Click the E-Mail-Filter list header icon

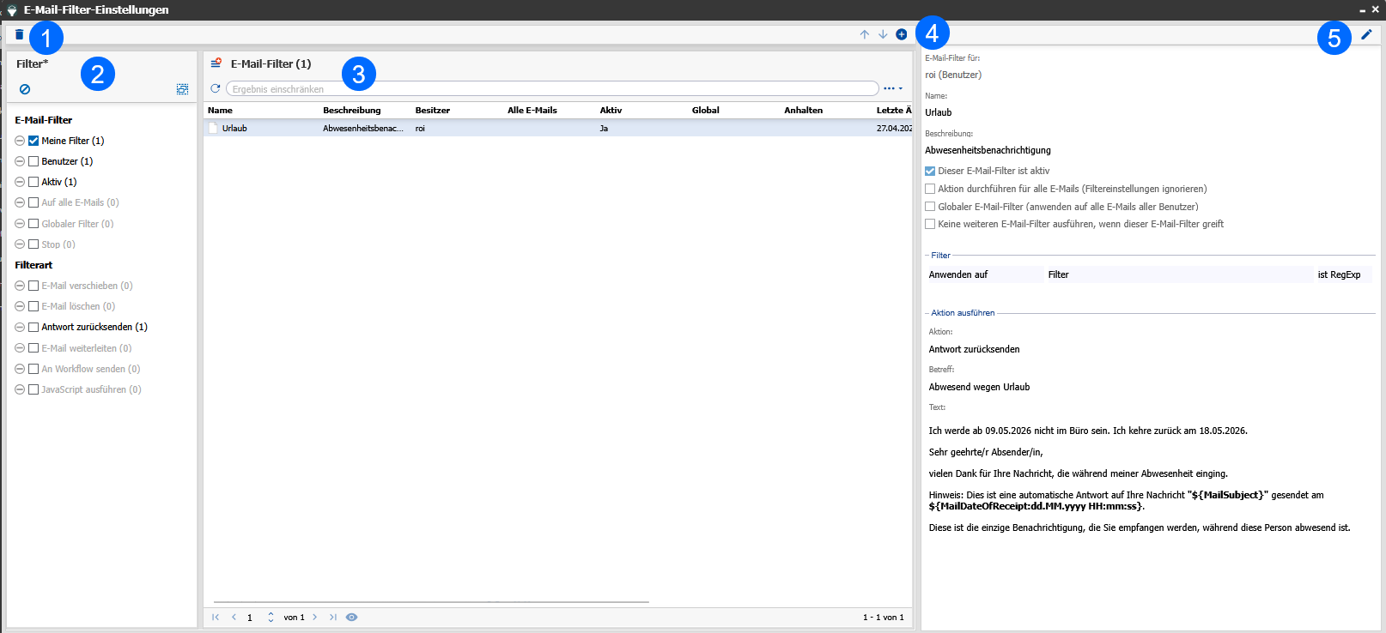[x=216, y=63]
